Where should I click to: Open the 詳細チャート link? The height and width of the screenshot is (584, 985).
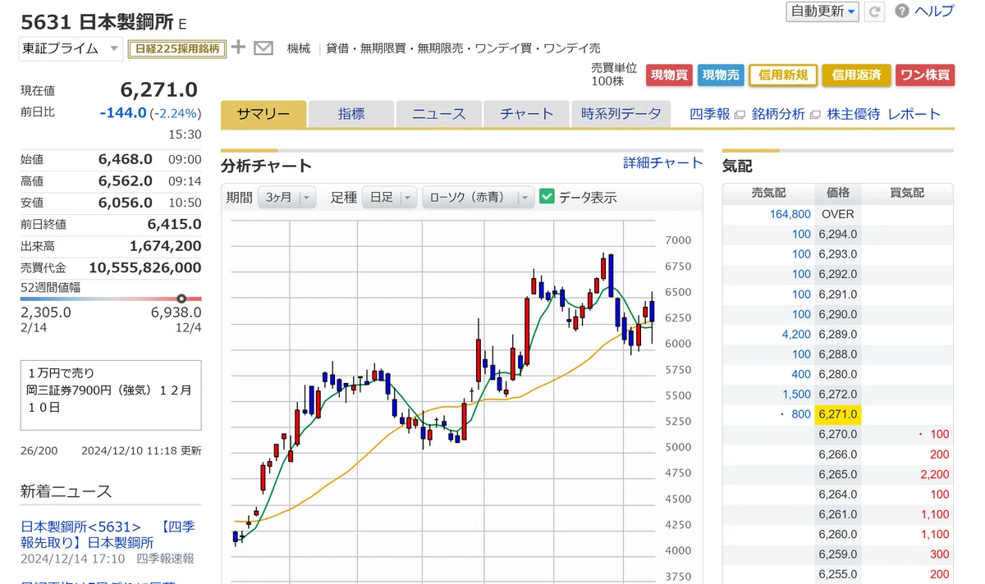(x=663, y=162)
